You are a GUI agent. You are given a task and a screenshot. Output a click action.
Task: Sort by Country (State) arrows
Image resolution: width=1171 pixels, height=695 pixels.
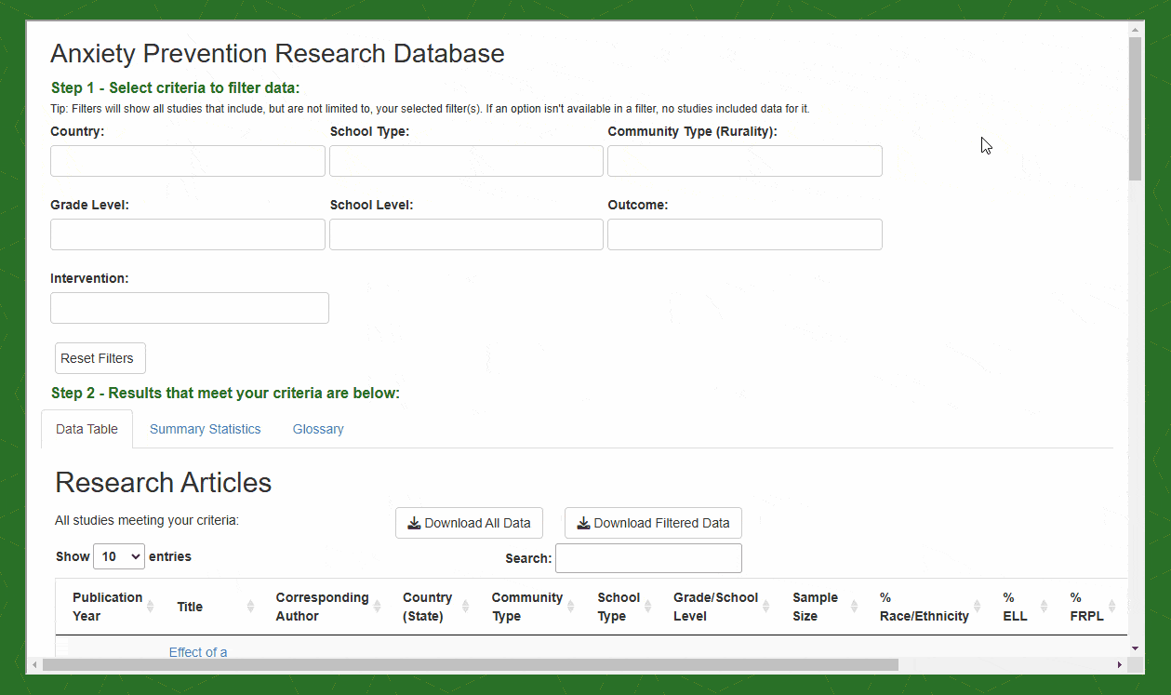pos(466,607)
